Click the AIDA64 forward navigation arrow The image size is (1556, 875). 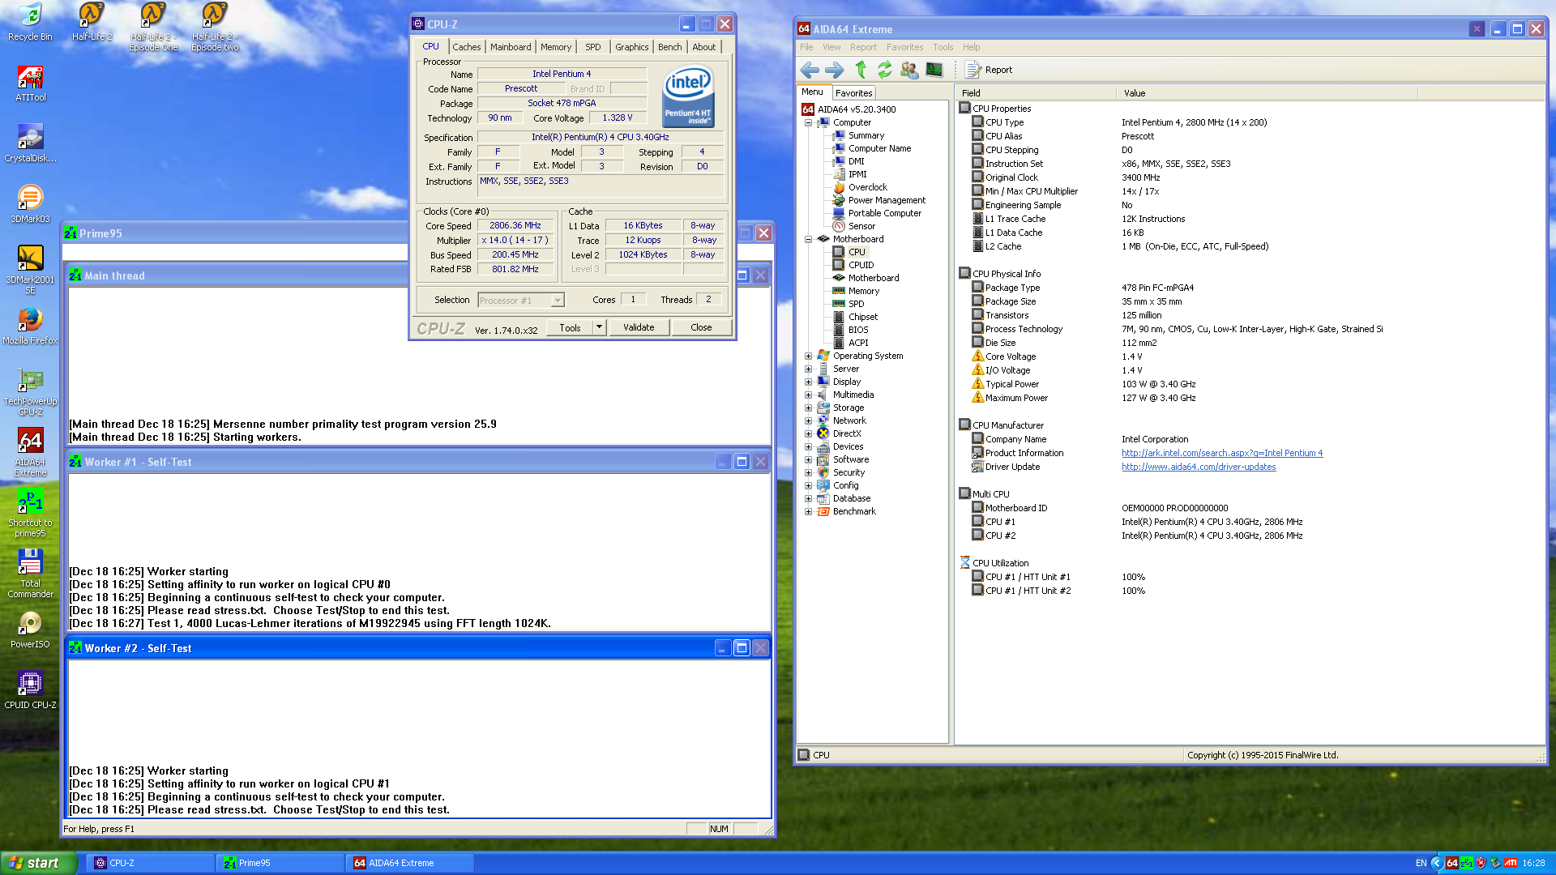coord(834,70)
